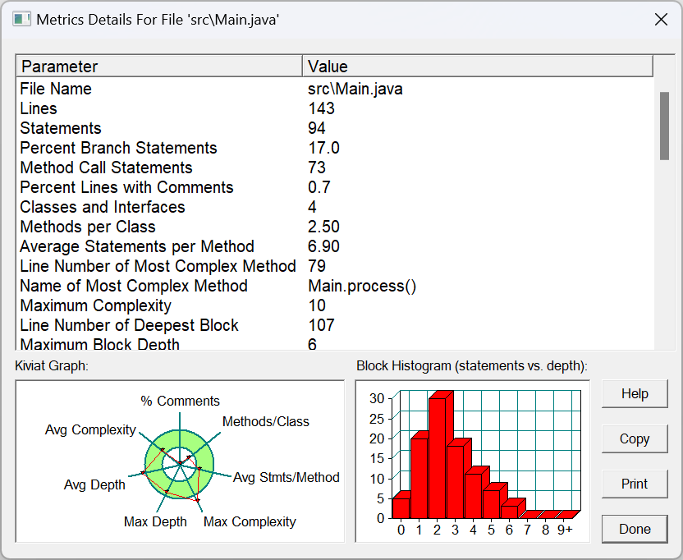Copy metrics using the Copy button
Viewport: 683px width, 560px height.
[635, 438]
